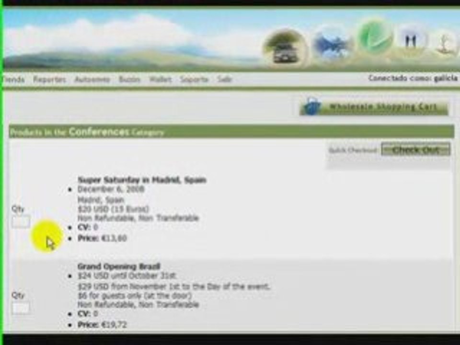Image resolution: width=460 pixels, height=345 pixels.
Task: Click the Salir logout link
Action: point(225,79)
